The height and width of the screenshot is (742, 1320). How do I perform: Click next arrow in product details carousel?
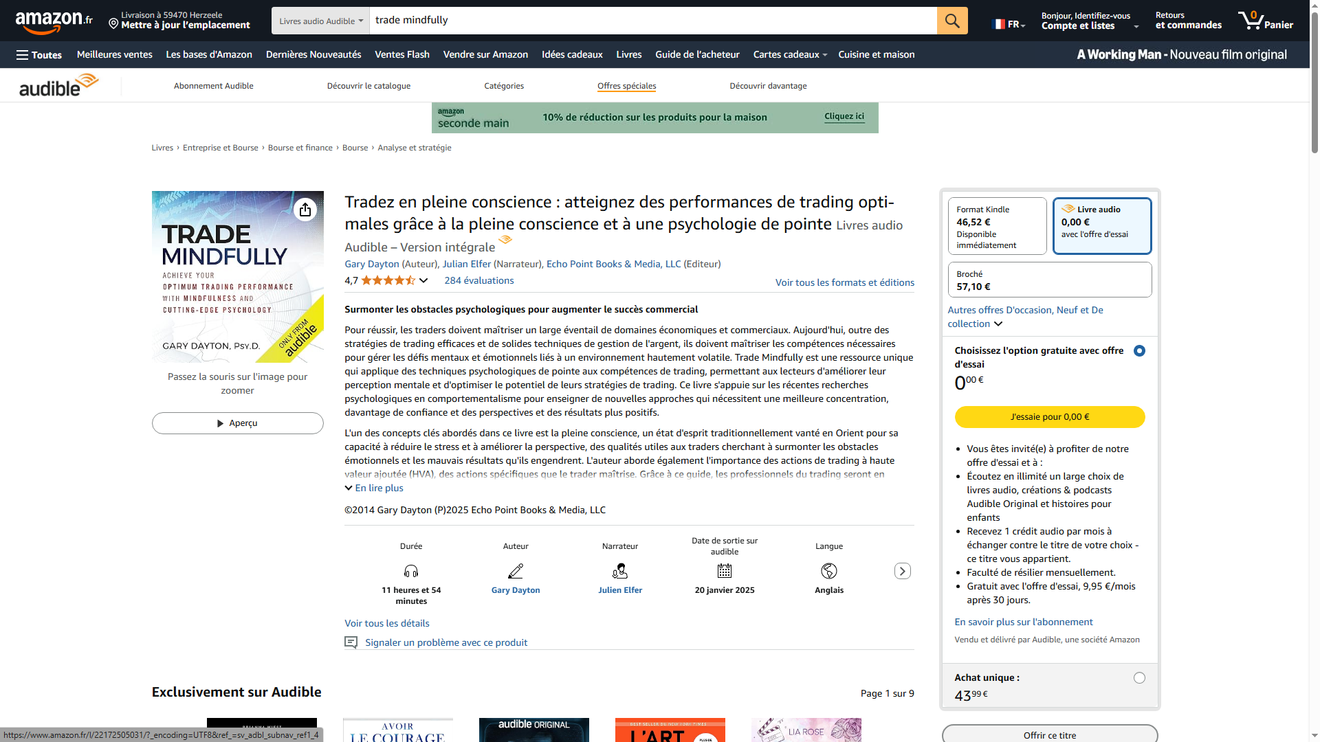click(x=902, y=571)
